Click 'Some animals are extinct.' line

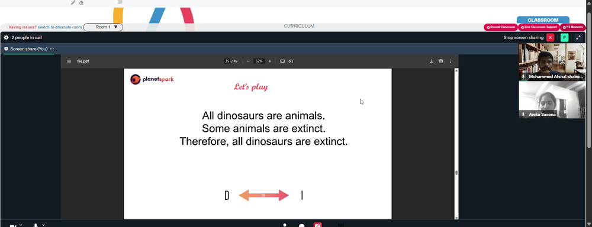263,129
